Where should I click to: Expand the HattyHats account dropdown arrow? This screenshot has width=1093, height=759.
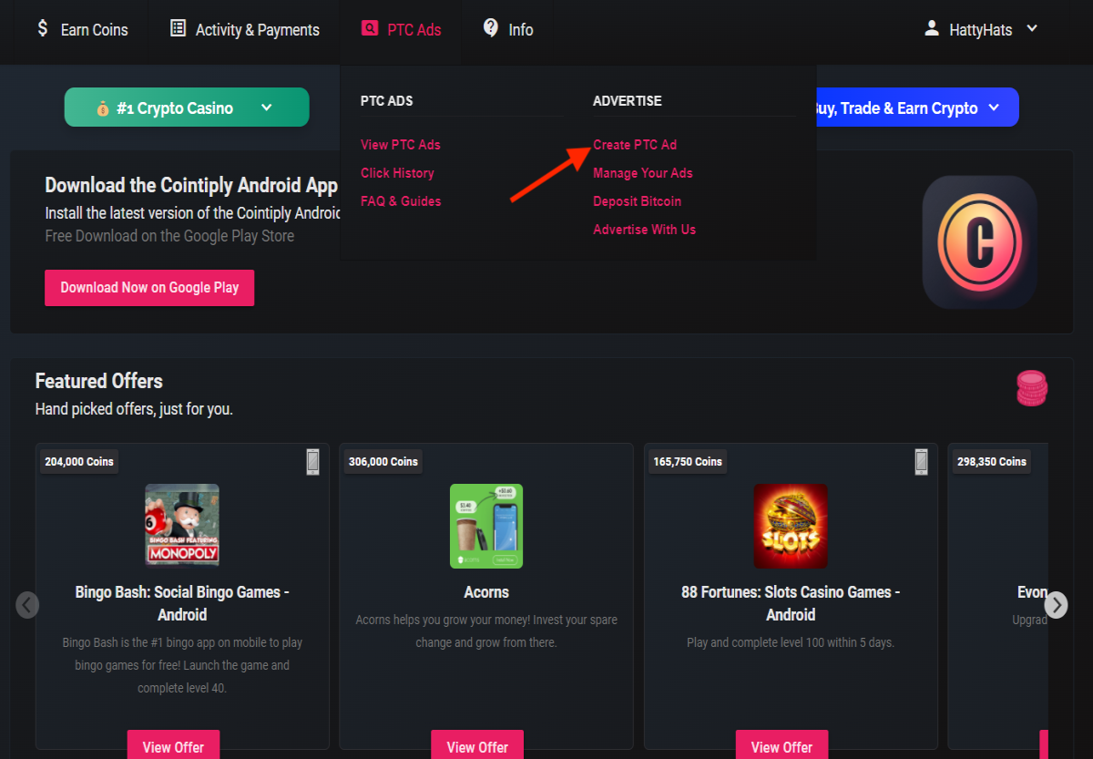(x=1032, y=28)
